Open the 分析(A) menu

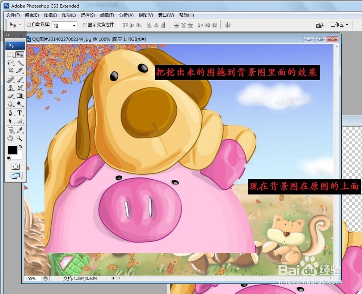126,15
